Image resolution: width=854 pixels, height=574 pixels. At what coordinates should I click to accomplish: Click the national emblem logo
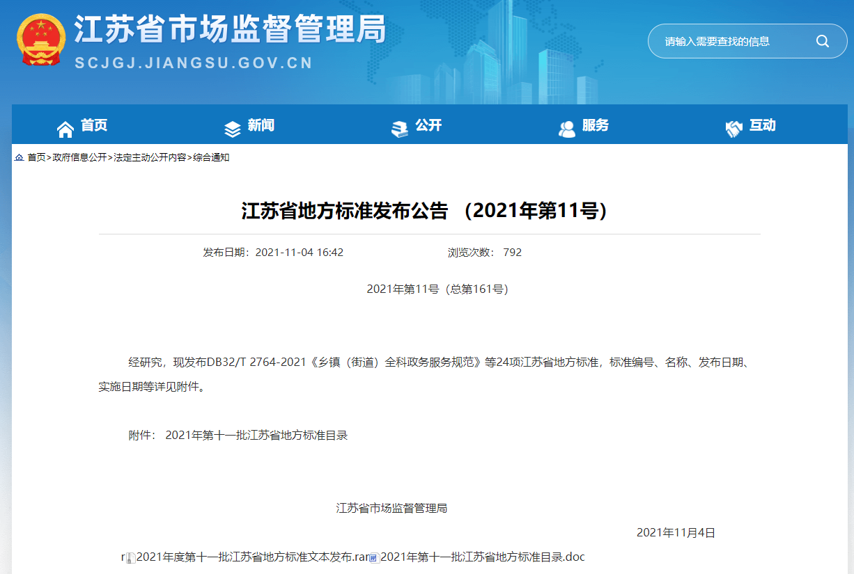coord(41,40)
